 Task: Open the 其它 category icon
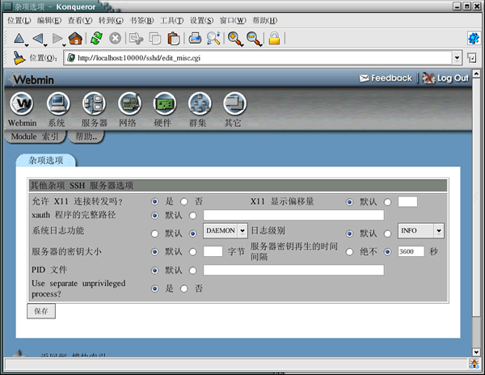(x=234, y=103)
